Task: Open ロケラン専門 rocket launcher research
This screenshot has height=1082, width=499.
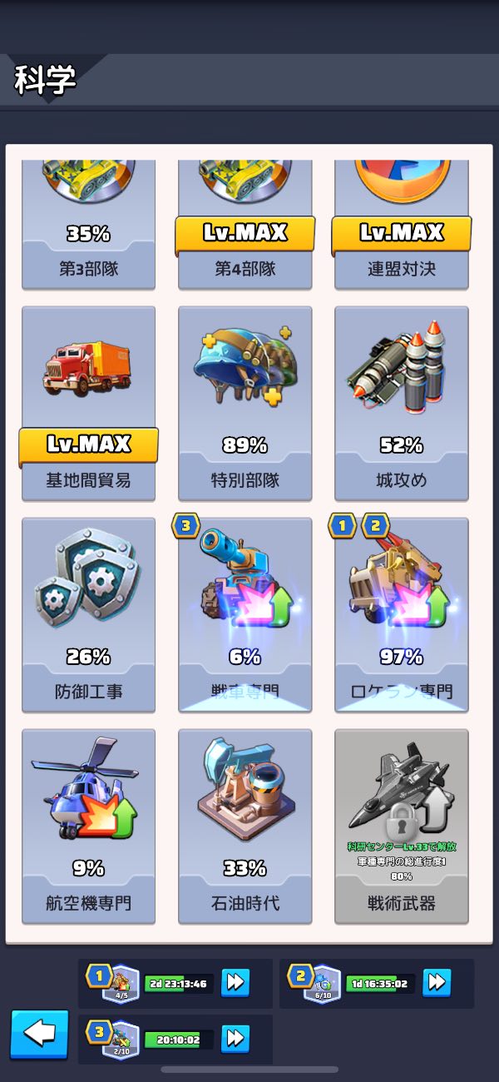Action: coord(402,615)
